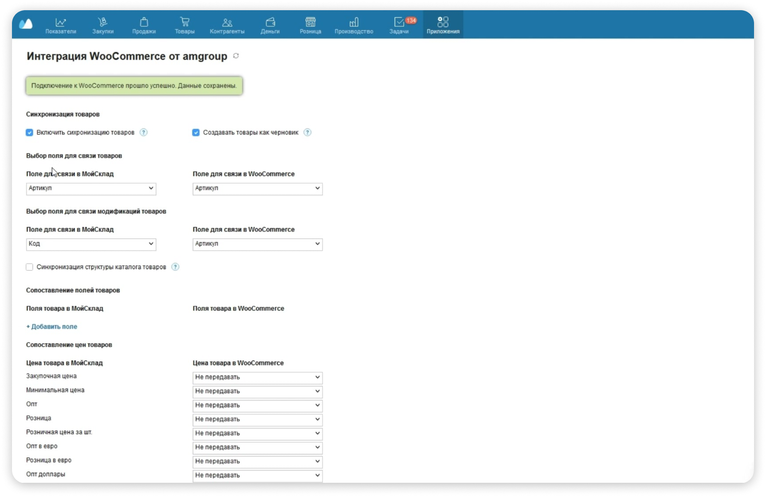Open the Закупки section
The height and width of the screenshot is (497, 766).
point(103,25)
